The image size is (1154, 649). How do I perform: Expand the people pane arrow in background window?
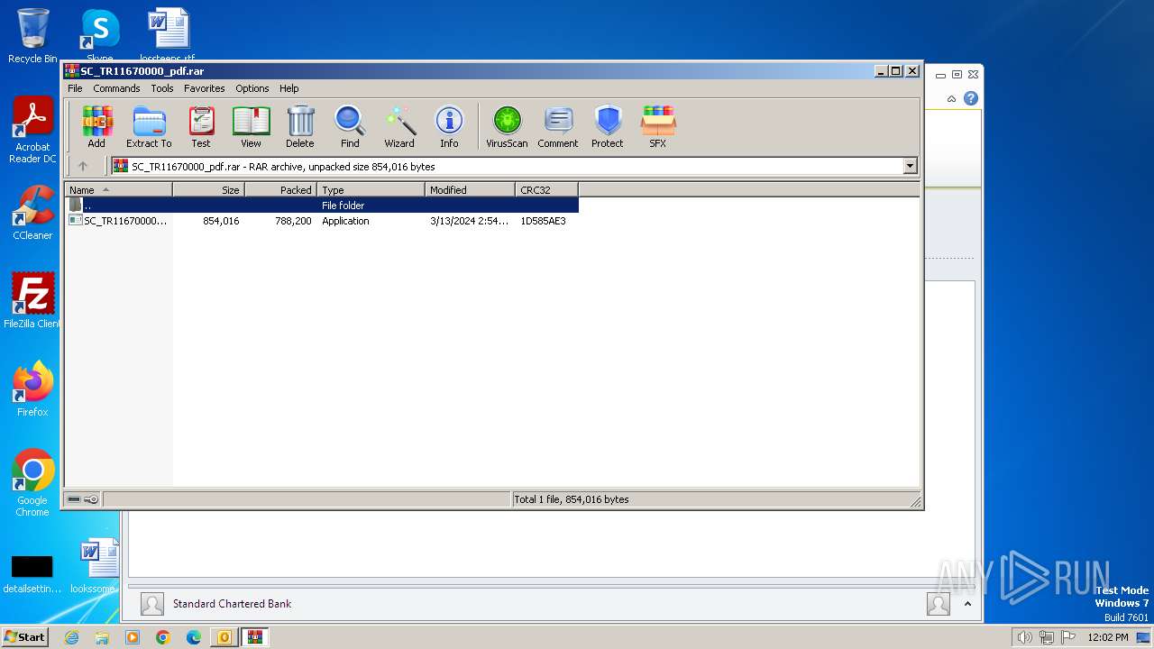point(967,604)
